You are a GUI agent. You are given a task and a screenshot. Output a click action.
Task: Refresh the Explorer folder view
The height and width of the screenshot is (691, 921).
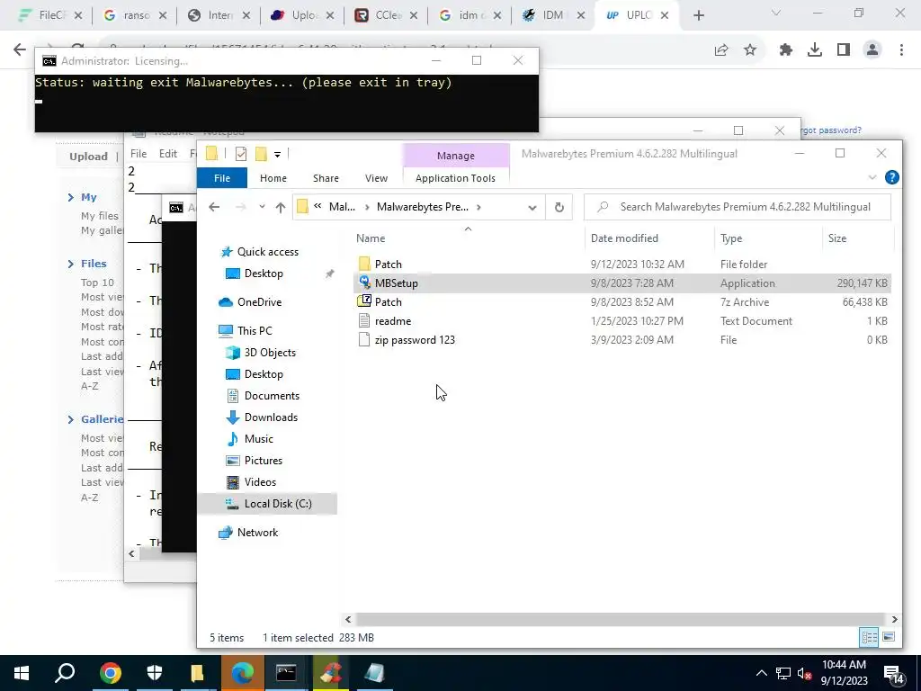point(559,207)
